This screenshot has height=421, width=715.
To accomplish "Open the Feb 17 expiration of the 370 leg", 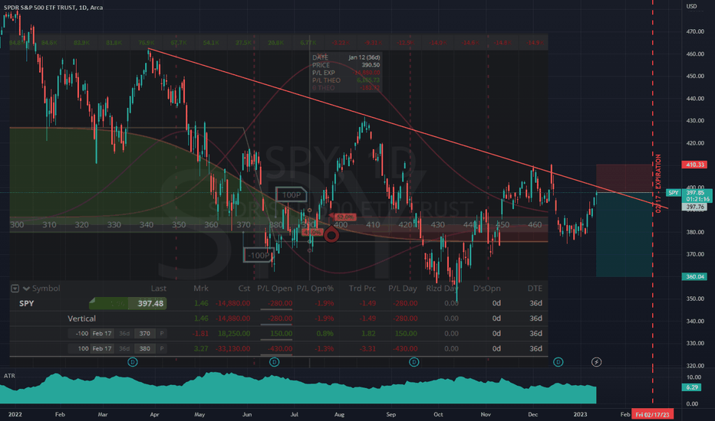I will click(102, 334).
